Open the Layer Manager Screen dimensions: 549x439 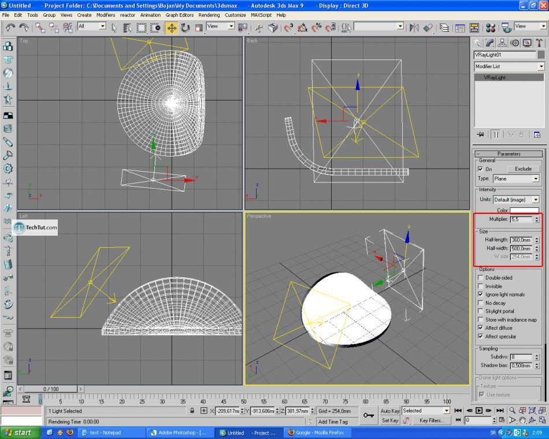444,28
